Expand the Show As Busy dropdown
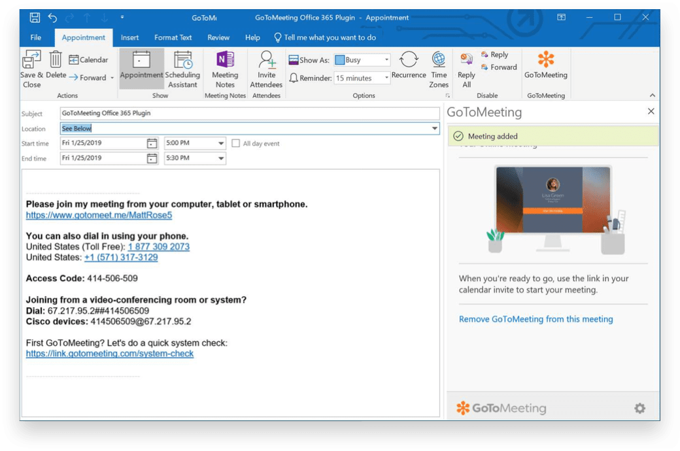680x451 pixels. point(386,60)
